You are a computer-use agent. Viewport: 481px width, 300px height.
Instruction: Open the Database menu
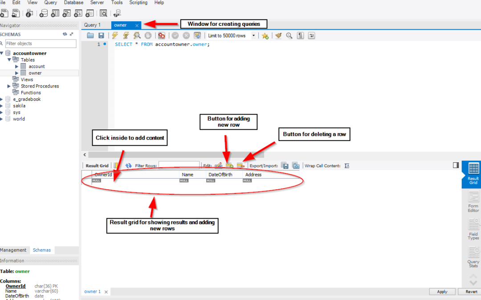click(x=73, y=3)
